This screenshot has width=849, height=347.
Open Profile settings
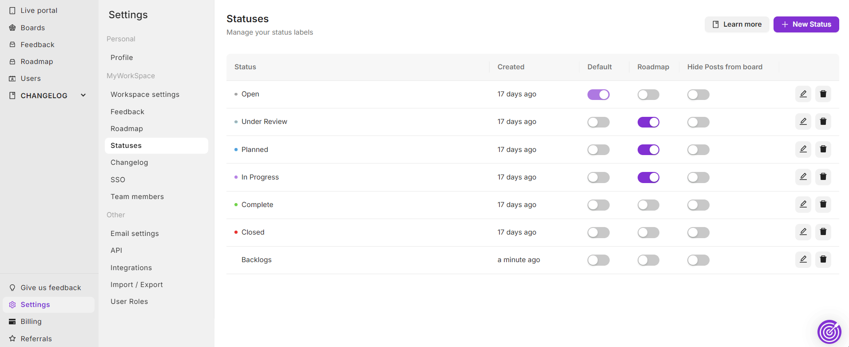122,57
